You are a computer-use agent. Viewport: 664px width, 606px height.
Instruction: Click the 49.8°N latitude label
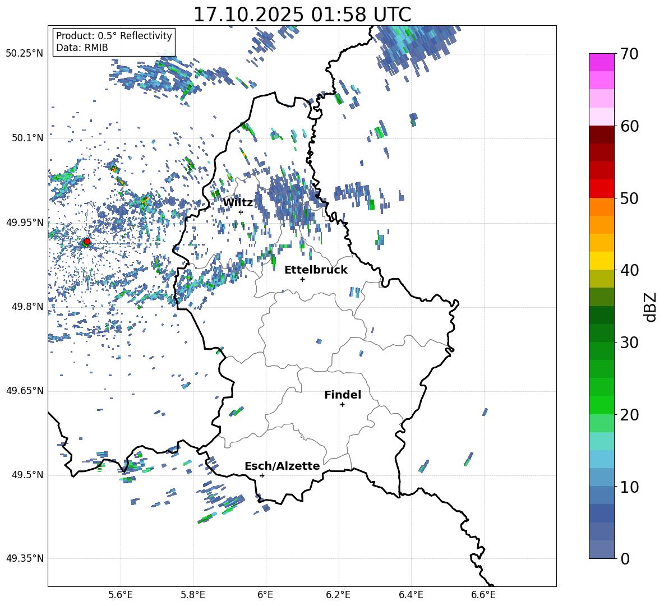point(27,307)
